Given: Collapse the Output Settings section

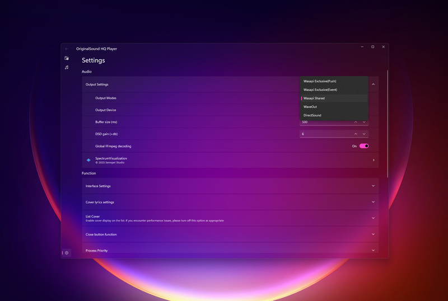Looking at the screenshot, I should coord(373,84).
